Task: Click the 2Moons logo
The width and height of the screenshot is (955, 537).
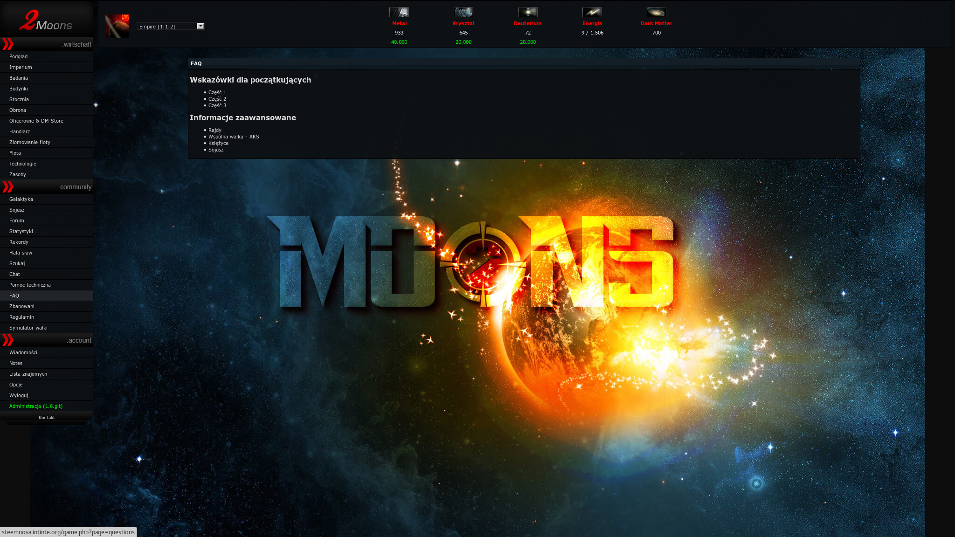Action: (46, 21)
